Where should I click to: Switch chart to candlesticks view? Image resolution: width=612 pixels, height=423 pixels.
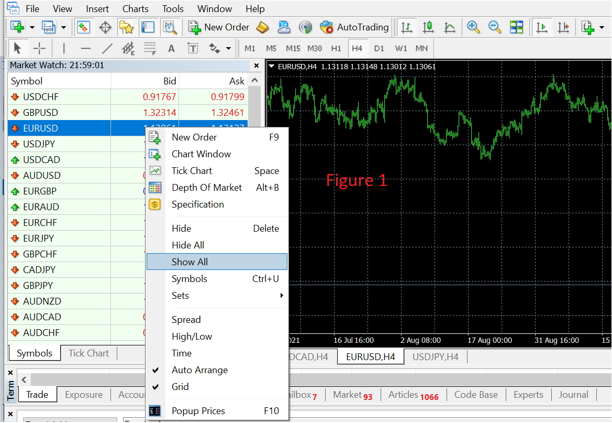(429, 27)
